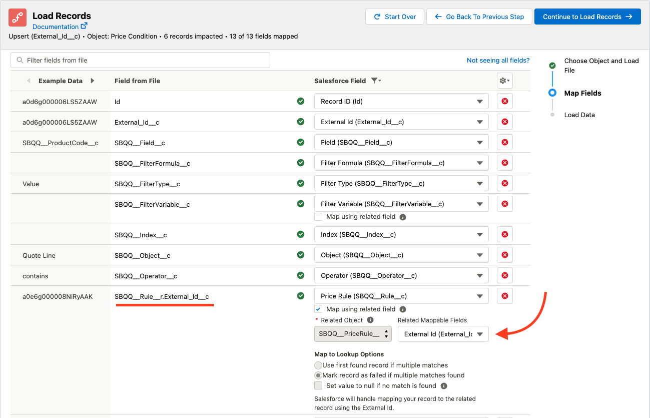Open the Related Mappable Fields External Id dropdown

pos(443,334)
